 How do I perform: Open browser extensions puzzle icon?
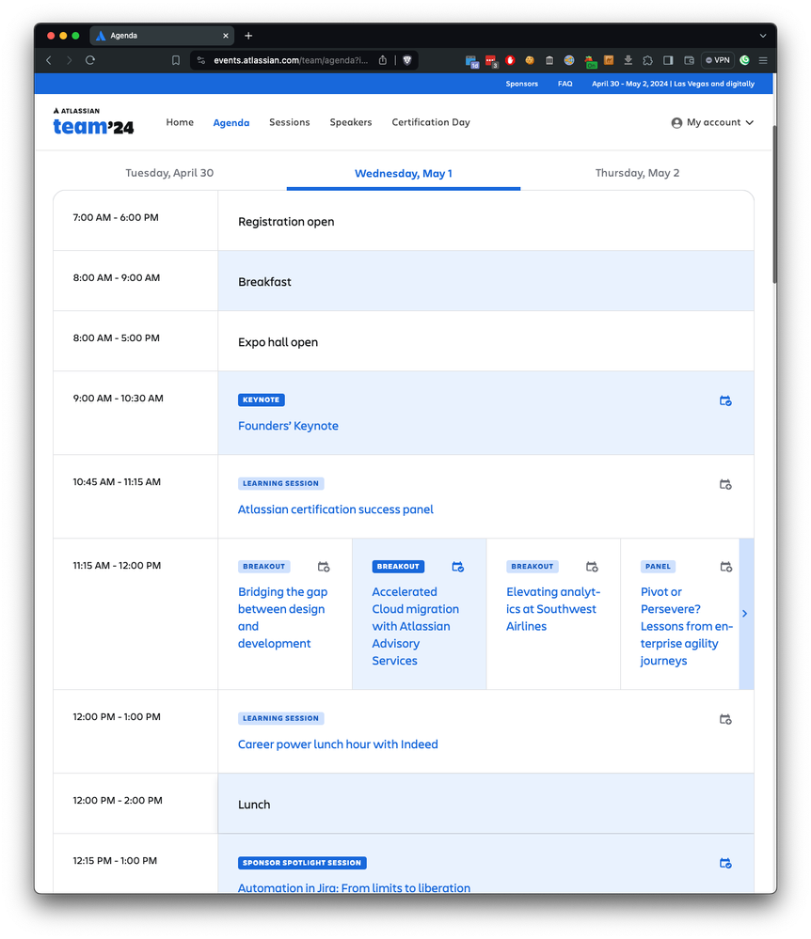(648, 60)
